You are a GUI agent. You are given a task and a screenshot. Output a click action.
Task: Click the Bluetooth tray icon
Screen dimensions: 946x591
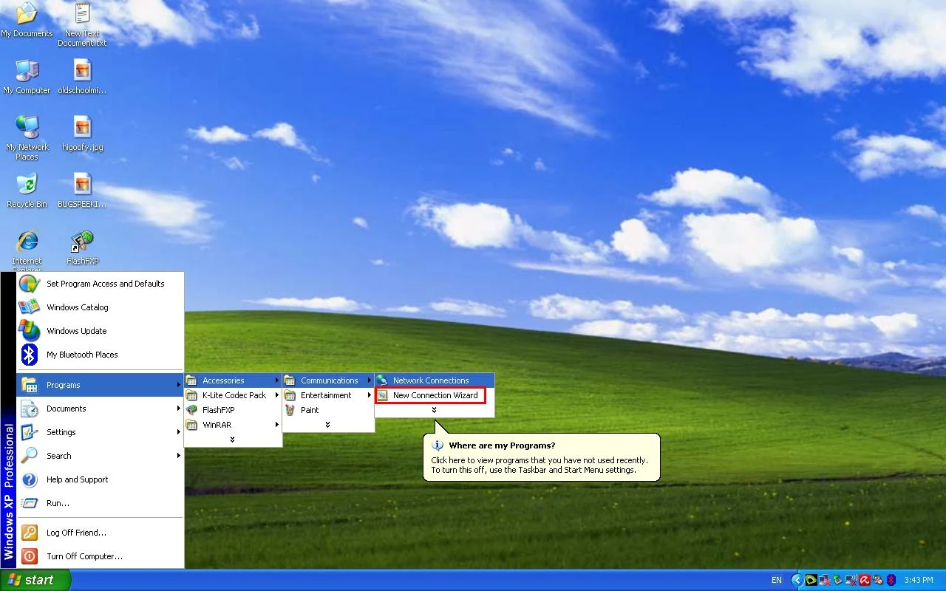point(891,580)
